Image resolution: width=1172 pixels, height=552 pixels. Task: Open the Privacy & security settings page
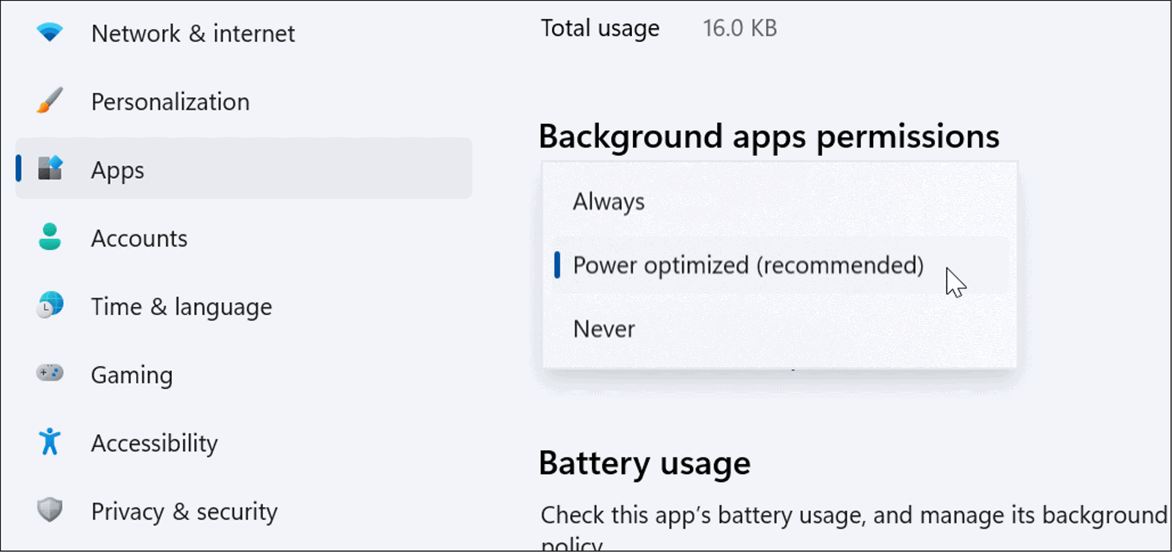coord(184,510)
